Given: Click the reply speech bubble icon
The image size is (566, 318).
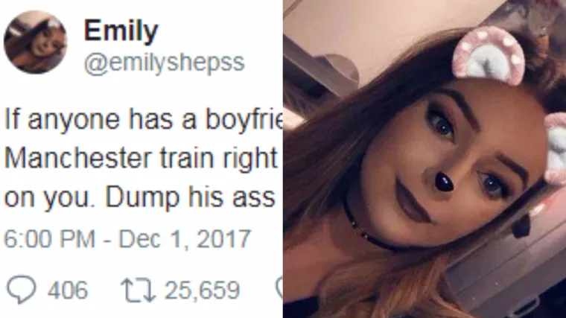Looking at the screenshot, I should tap(22, 290).
